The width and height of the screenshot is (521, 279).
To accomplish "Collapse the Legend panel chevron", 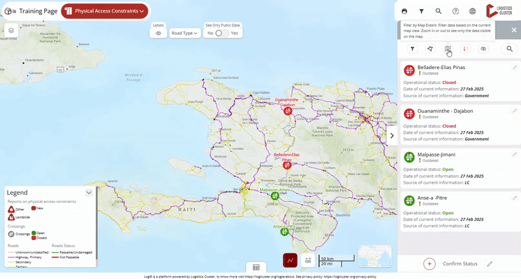I will tap(89, 192).
